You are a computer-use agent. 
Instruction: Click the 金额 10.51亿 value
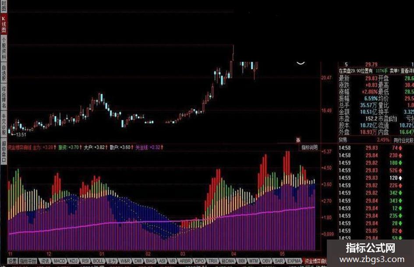click(x=369, y=112)
